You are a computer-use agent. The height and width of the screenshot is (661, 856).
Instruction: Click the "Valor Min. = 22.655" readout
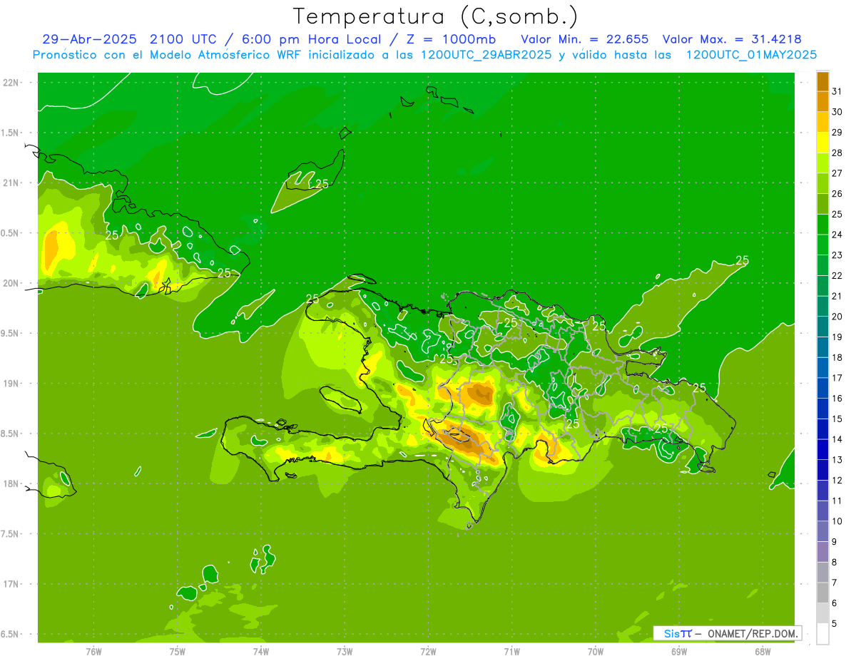point(585,39)
